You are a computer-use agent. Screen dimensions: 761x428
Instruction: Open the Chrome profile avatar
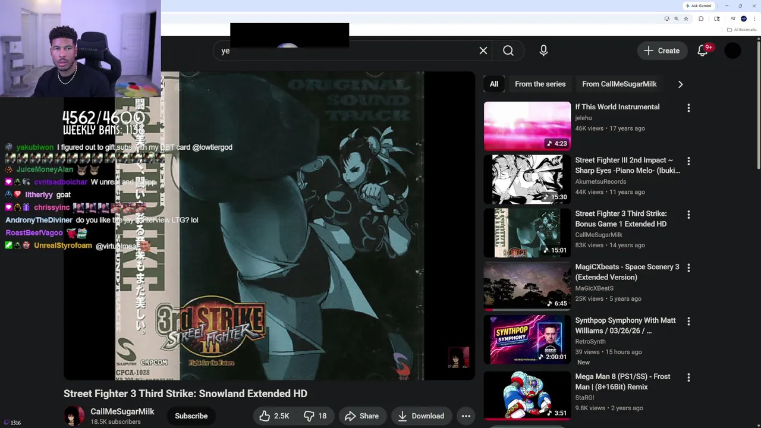coord(744,19)
